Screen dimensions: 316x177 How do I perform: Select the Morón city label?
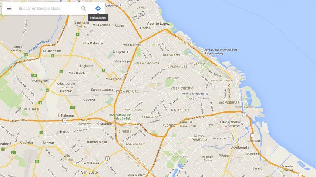coord(48,143)
